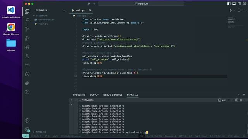
Task: Open editor More Actions ellipsis
Action: 244,10
